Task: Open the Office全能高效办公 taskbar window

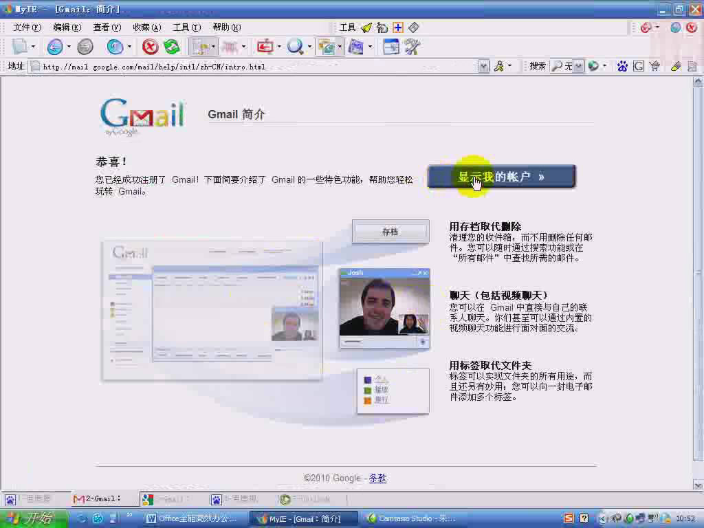Action: click(196, 518)
